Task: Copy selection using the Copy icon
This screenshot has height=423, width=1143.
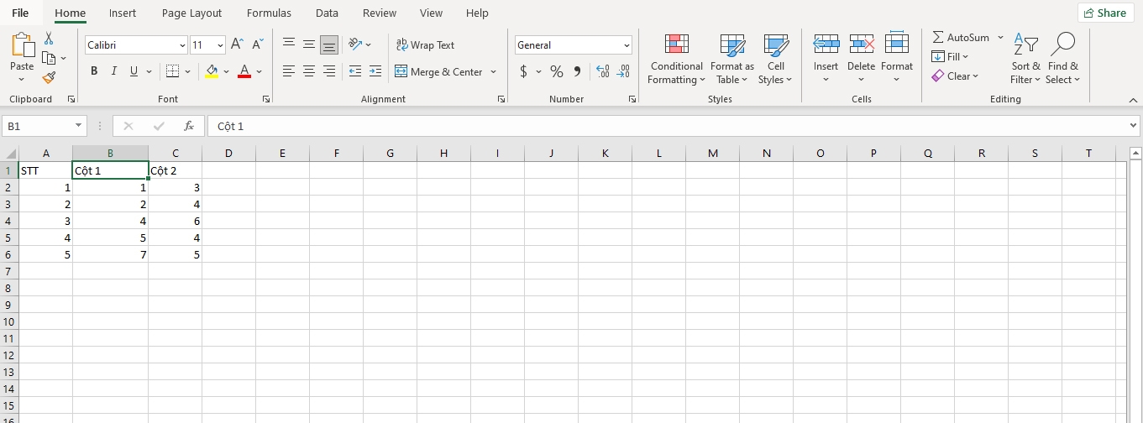Action: click(x=49, y=58)
